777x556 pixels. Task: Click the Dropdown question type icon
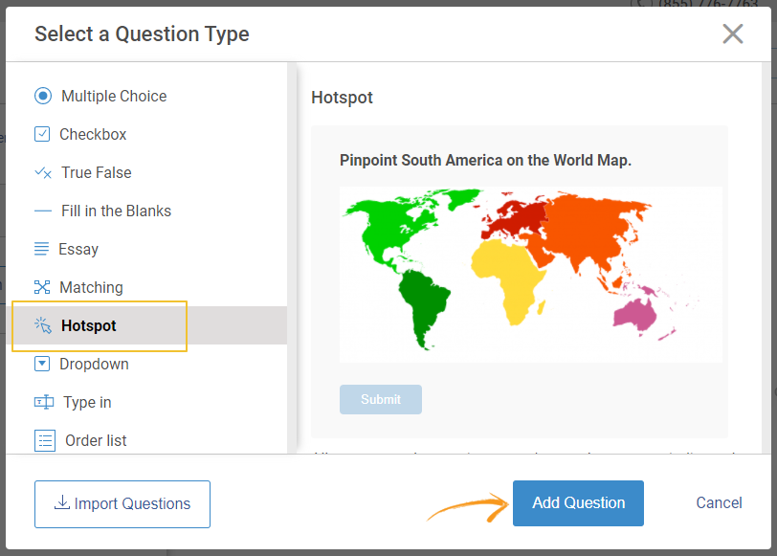point(42,364)
